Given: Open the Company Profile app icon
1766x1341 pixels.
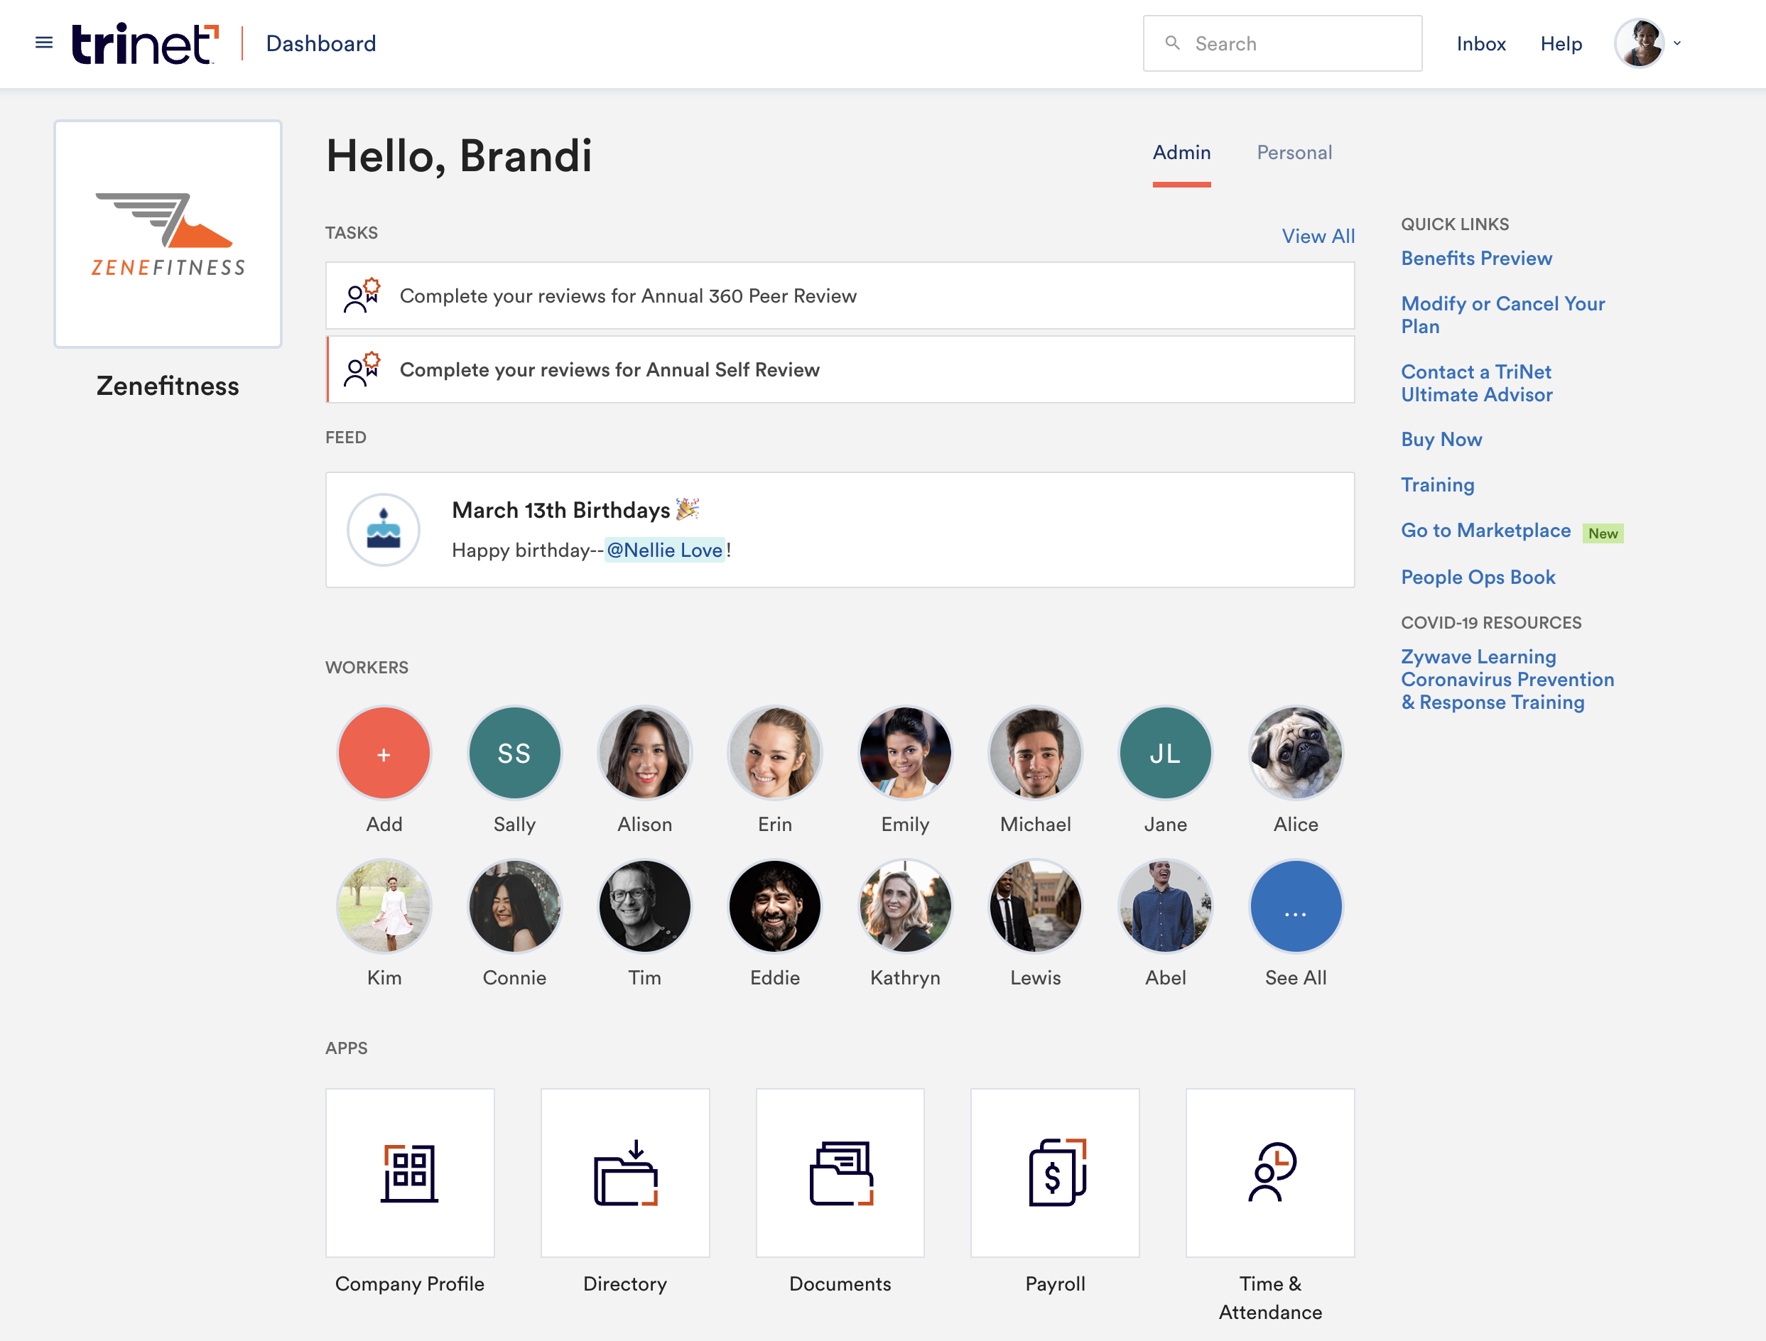Looking at the screenshot, I should [410, 1173].
